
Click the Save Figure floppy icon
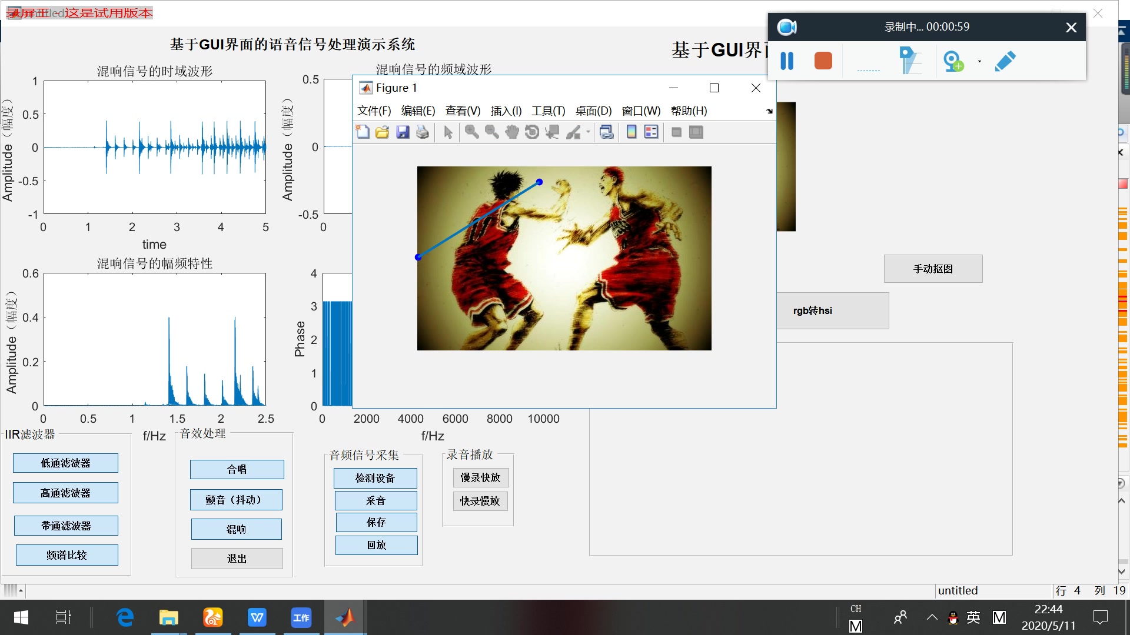pyautogui.click(x=403, y=132)
